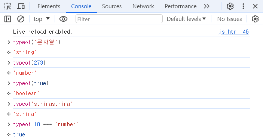Click the No Issues button
This screenshot has width=263, height=139.
tap(229, 19)
